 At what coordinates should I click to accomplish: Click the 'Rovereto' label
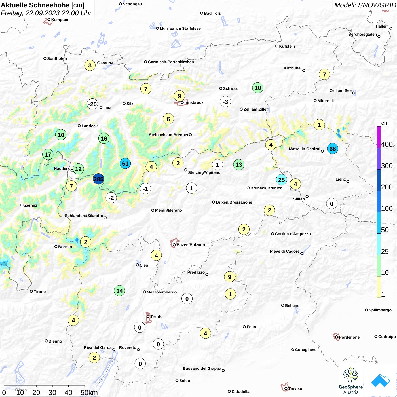128,348
